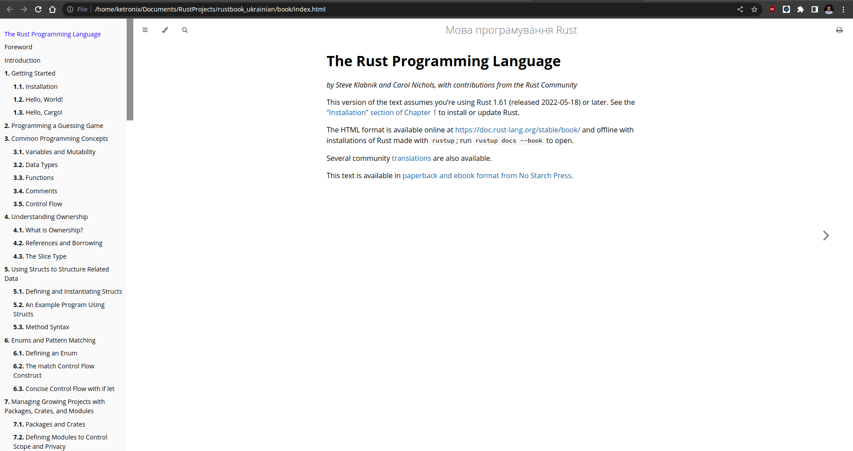Open 6.1. Defining an Enum
The height and width of the screenshot is (451, 853).
pyautogui.click(x=45, y=353)
